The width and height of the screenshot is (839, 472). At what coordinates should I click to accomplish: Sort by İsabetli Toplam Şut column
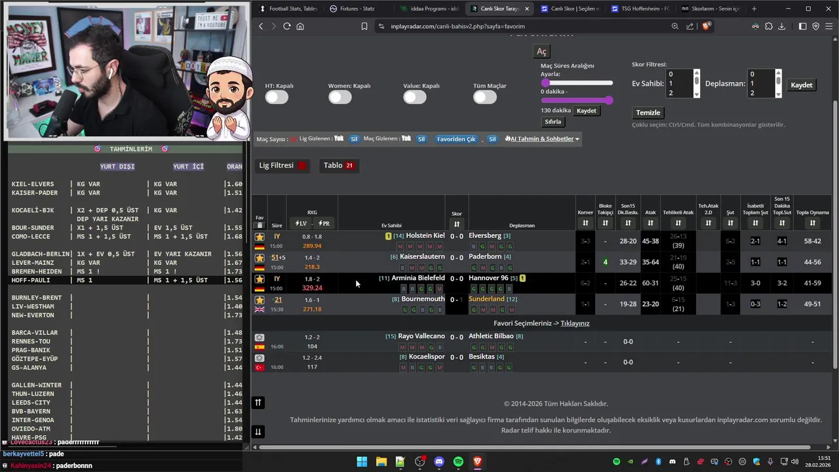[x=755, y=224]
